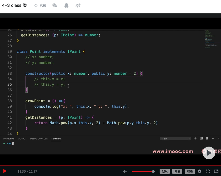The width and height of the screenshot is (221, 176).
Task: Share via Weibo icon
Action: point(78,6)
